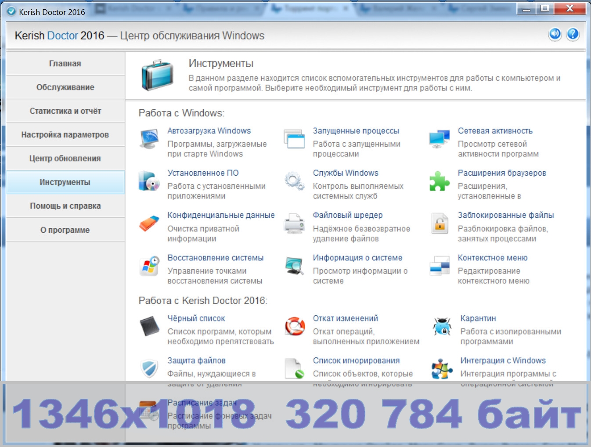Click the Автозагрузка Windows monitor icon
The height and width of the screenshot is (447, 591).
149,139
